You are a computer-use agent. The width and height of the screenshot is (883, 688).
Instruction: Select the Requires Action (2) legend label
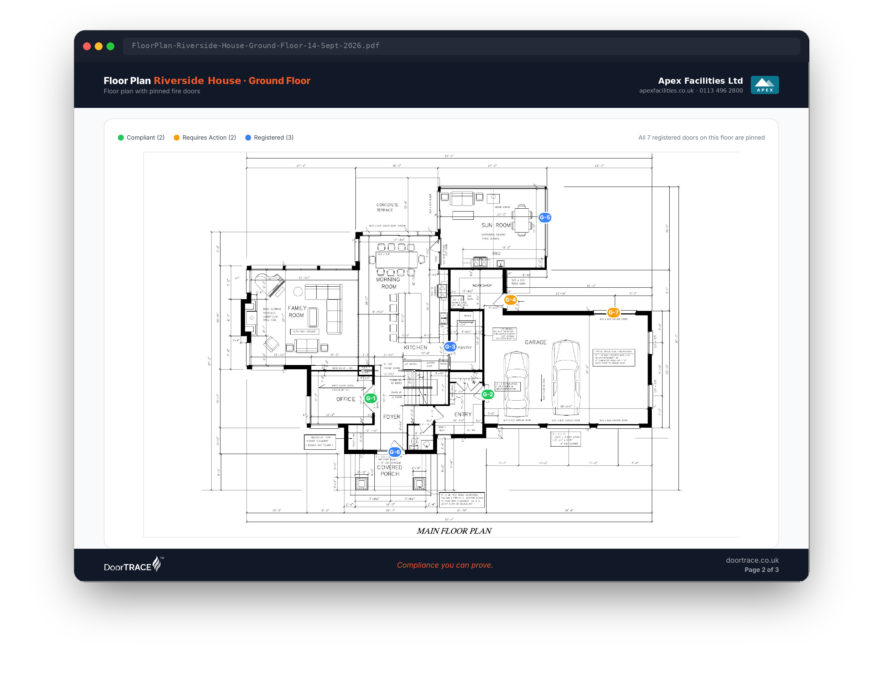click(209, 137)
